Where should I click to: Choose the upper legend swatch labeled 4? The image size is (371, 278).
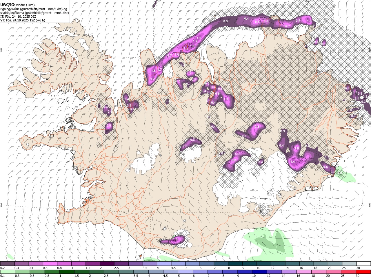164,264
